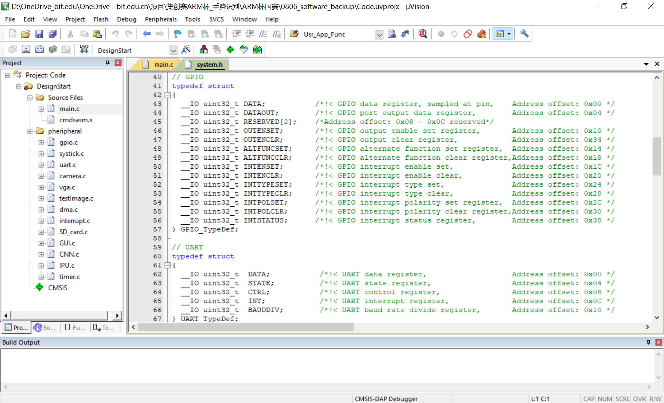Open Find in Files icon beside Usr_App_Func
Viewport: 664px width, 403px height.
click(294, 34)
